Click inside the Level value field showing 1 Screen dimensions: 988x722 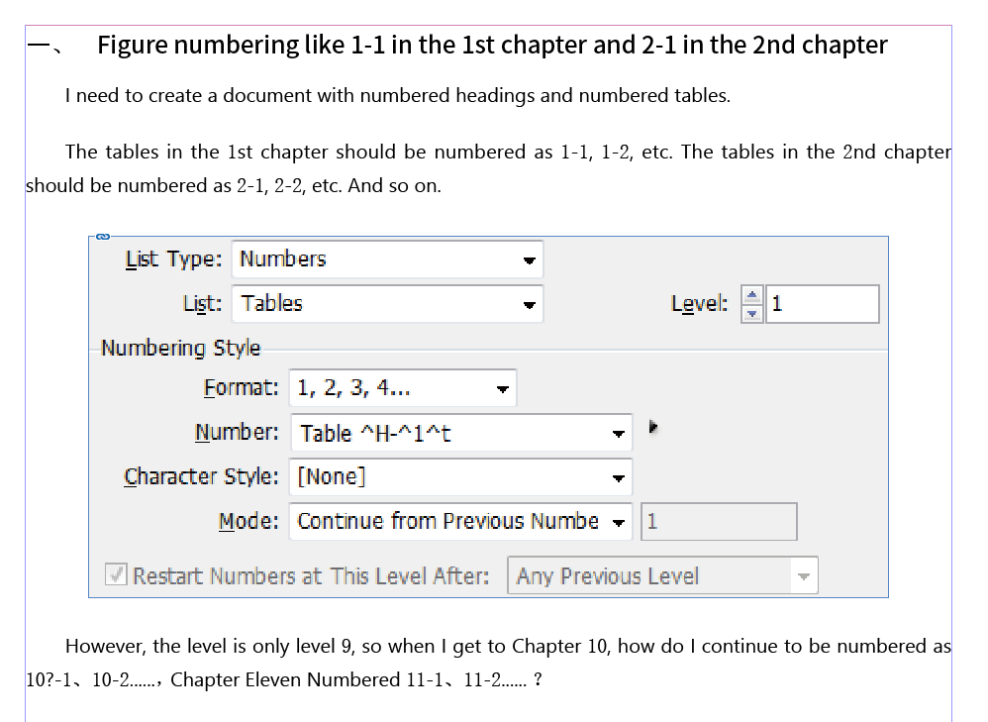(x=822, y=304)
